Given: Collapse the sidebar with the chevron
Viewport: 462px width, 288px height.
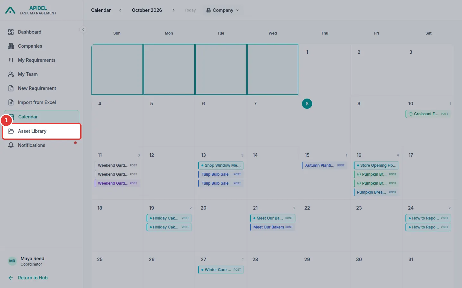Looking at the screenshot, I should pos(83,29).
